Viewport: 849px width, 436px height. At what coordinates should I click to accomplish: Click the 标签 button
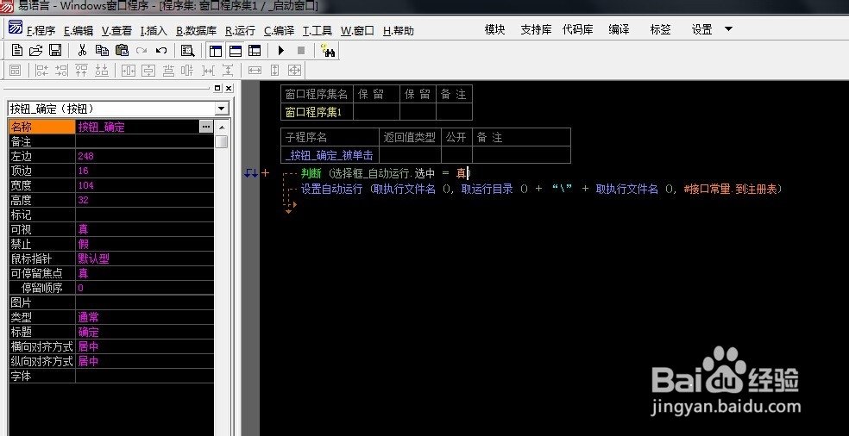tap(661, 30)
